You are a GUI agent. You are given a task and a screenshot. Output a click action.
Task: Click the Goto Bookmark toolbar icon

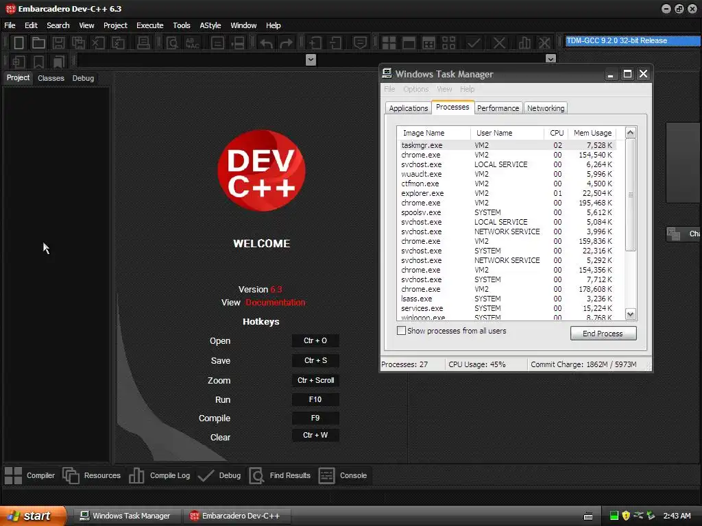point(58,61)
